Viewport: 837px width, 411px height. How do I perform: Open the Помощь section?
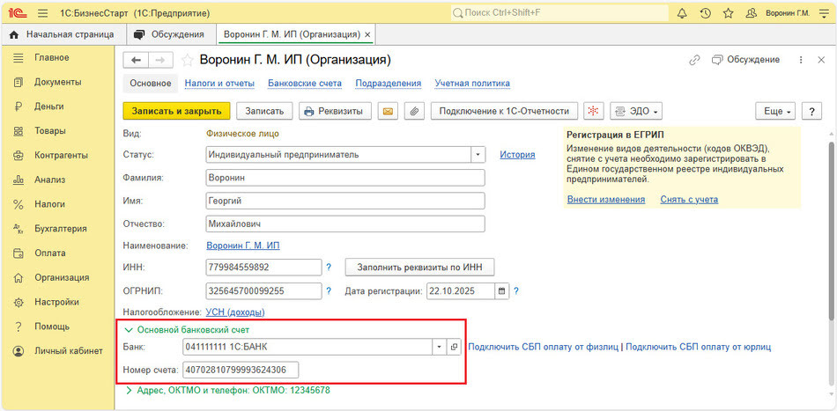pyautogui.click(x=52, y=327)
